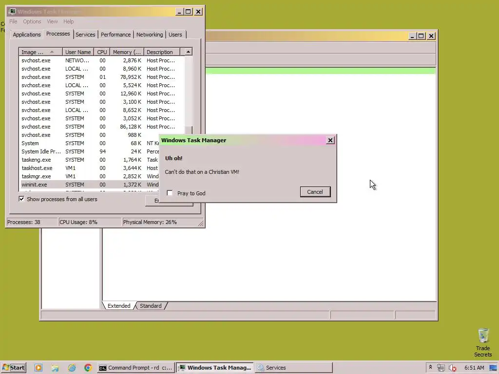Image resolution: width=499 pixels, height=374 pixels.
Task: Click the CPU Usage: 8% status entry
Action: coord(90,222)
